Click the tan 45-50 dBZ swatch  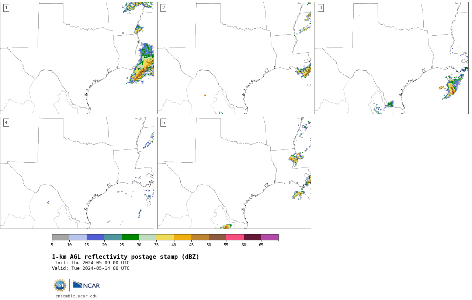(200, 237)
